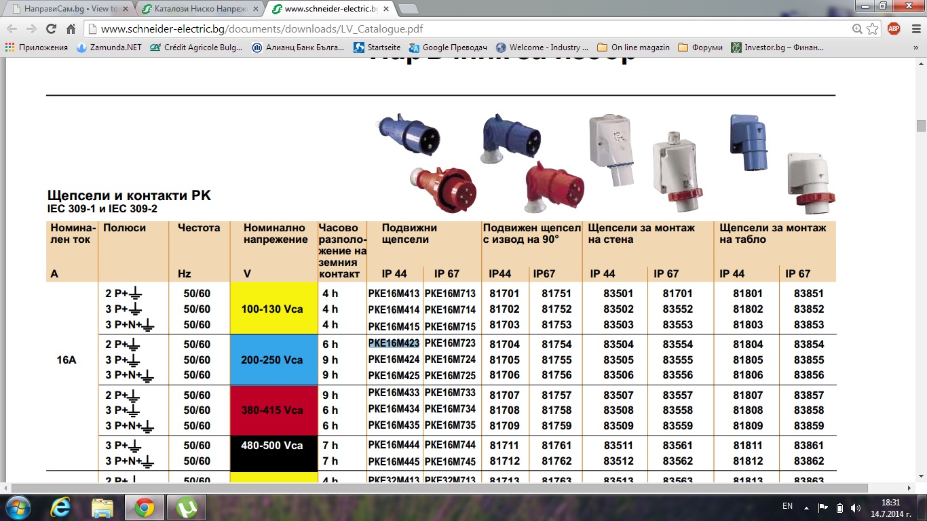Click the browser Back arrow
This screenshot has height=521, width=927.
click(x=12, y=29)
